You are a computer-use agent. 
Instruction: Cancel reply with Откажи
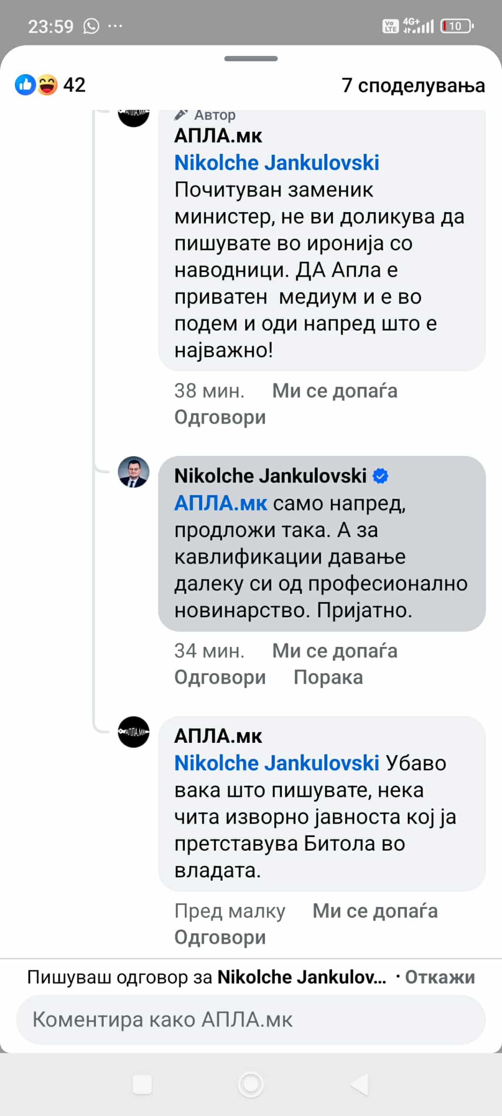pos(440,977)
